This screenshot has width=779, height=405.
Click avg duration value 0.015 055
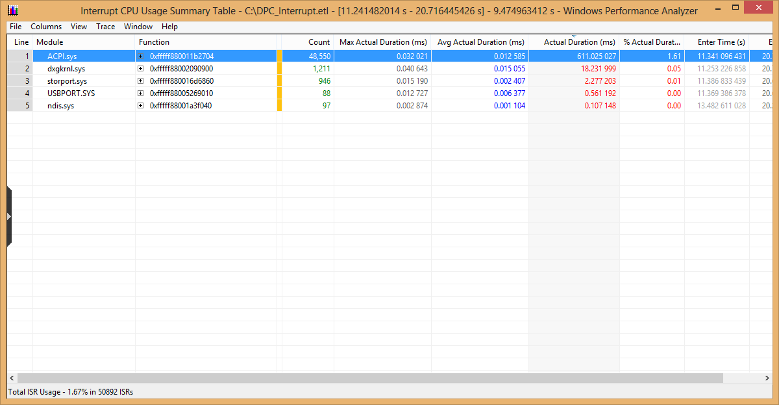(x=510, y=69)
